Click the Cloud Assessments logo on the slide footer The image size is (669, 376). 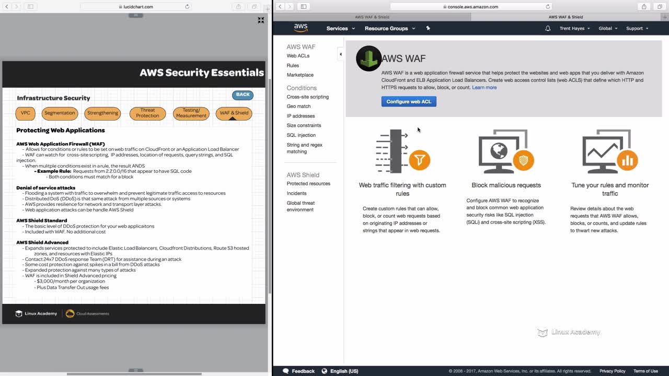(x=87, y=313)
